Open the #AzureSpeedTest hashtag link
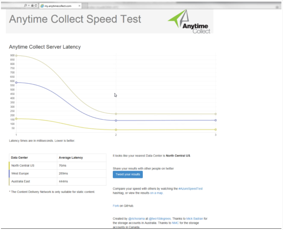This screenshot has width=283, height=230. (x=190, y=189)
